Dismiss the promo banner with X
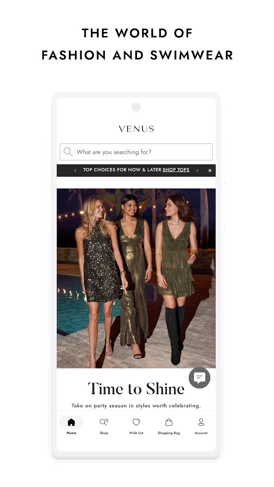 [210, 170]
